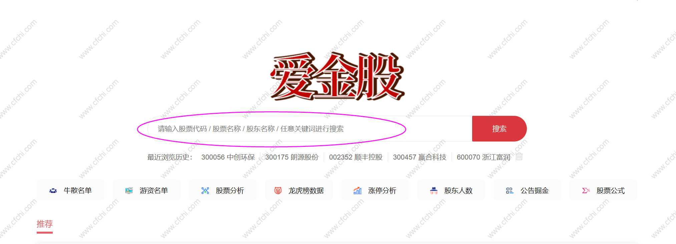Click the 牛散名单 people icon

click(53, 191)
